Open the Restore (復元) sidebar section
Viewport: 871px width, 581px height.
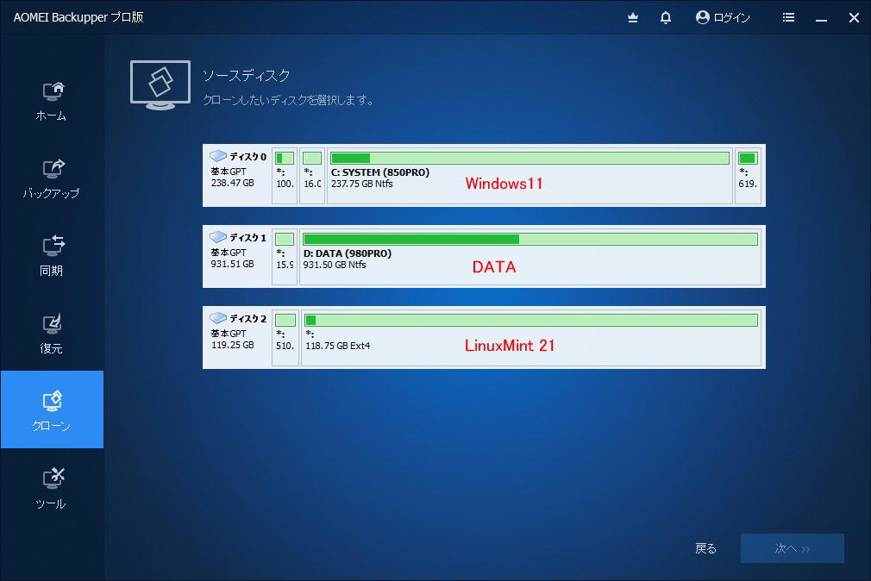[x=52, y=335]
